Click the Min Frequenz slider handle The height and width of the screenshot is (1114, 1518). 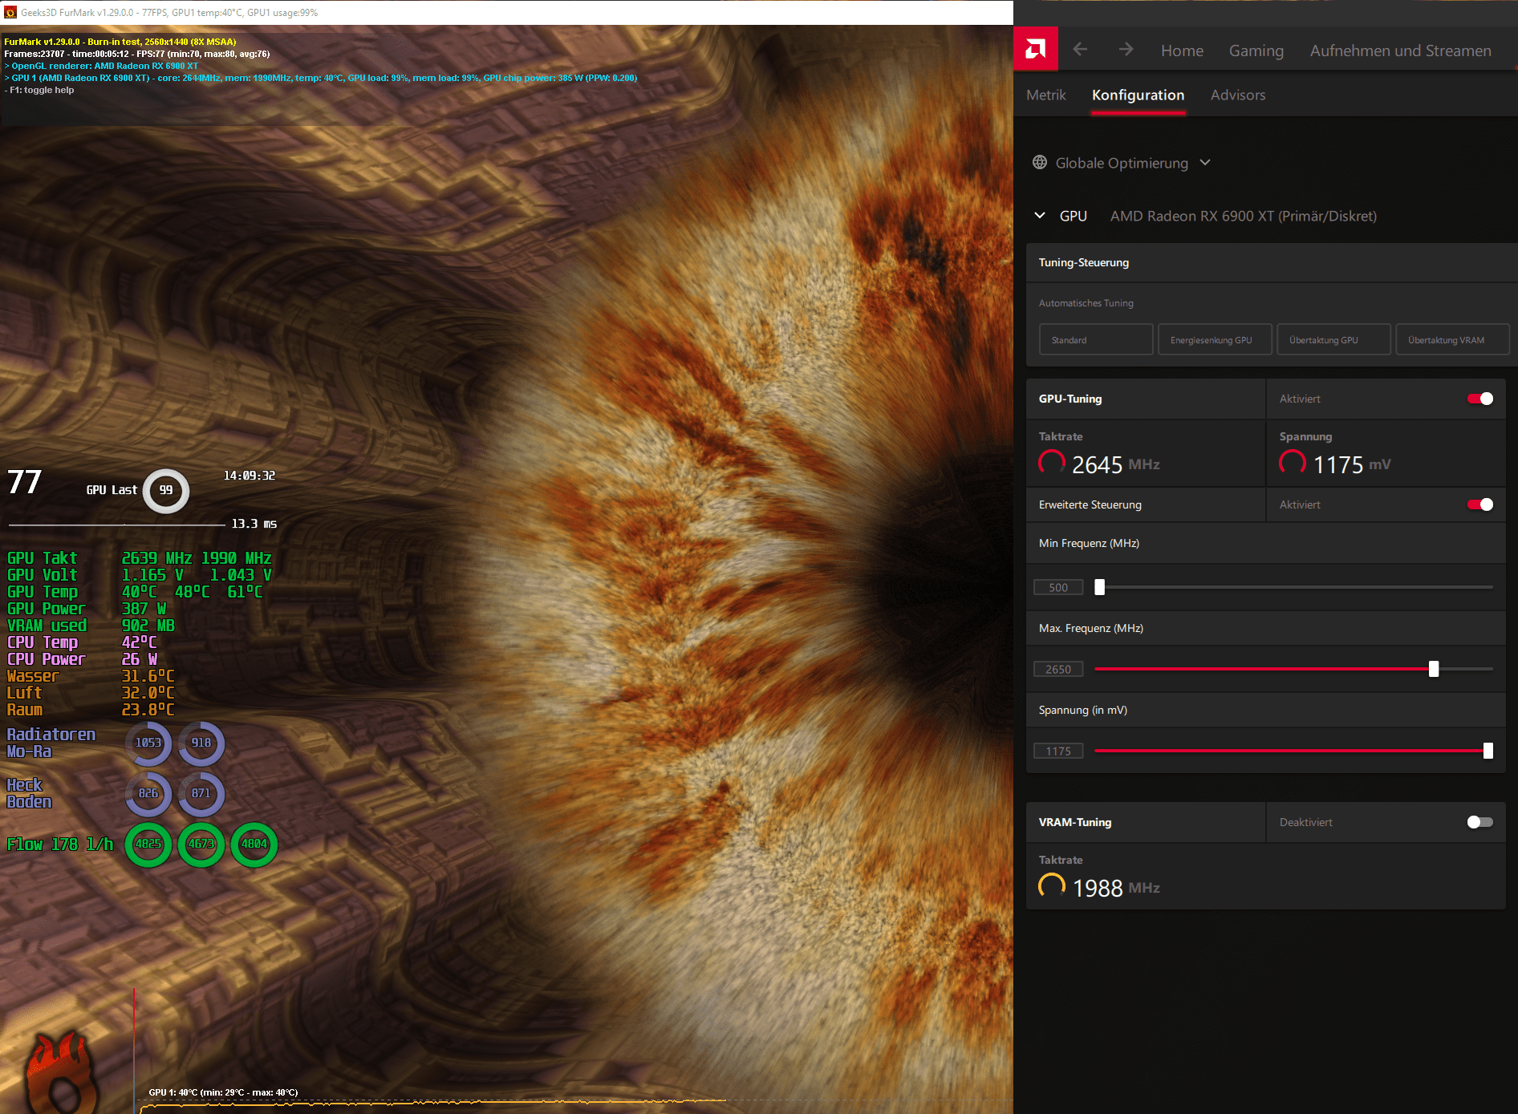pos(1100,587)
